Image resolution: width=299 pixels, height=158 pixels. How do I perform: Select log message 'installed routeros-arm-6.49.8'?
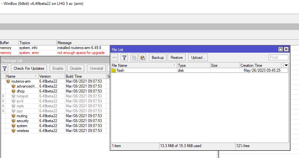point(79,48)
